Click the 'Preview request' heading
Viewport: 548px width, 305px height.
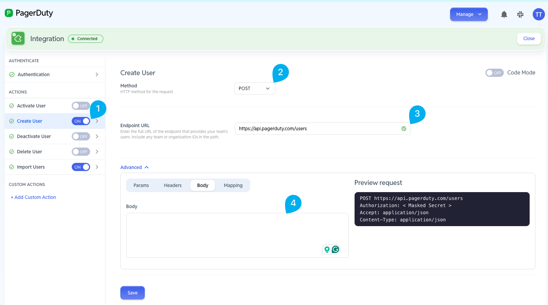378,183
